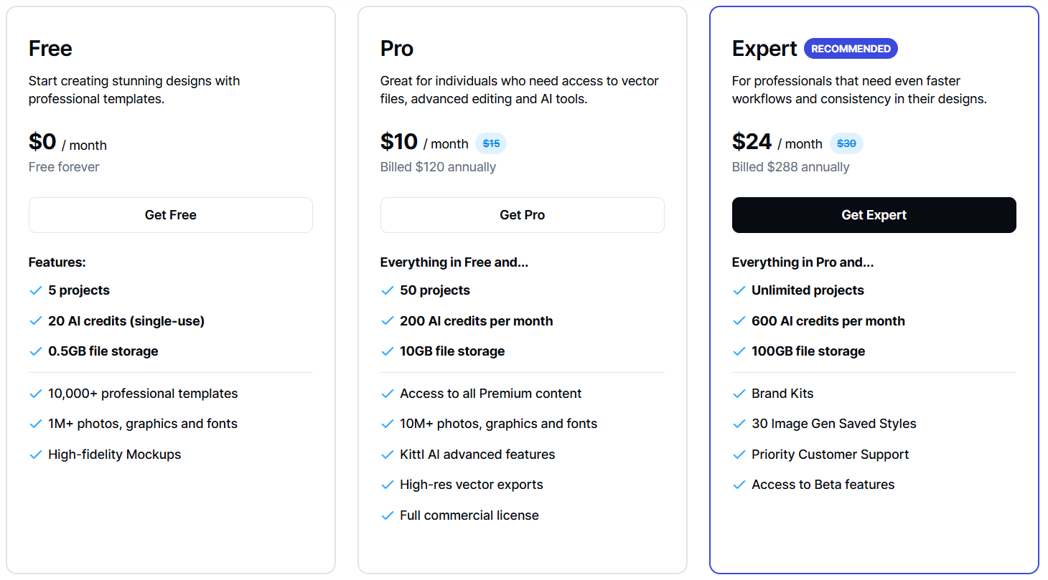Click the $15 strikethrough price badge
Screen dimensions: 1048x580
[491, 143]
